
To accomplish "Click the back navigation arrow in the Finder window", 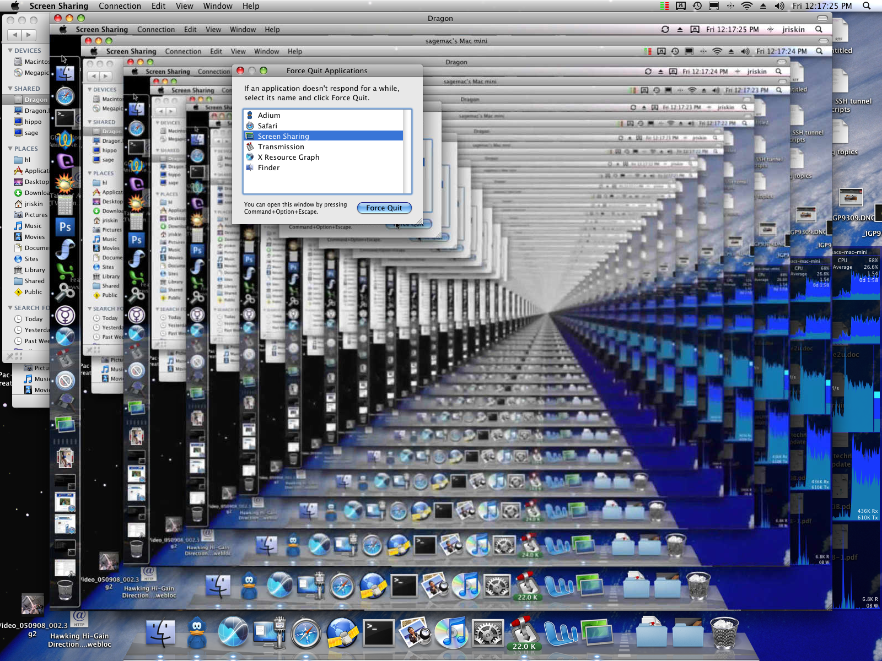I will 15,35.
